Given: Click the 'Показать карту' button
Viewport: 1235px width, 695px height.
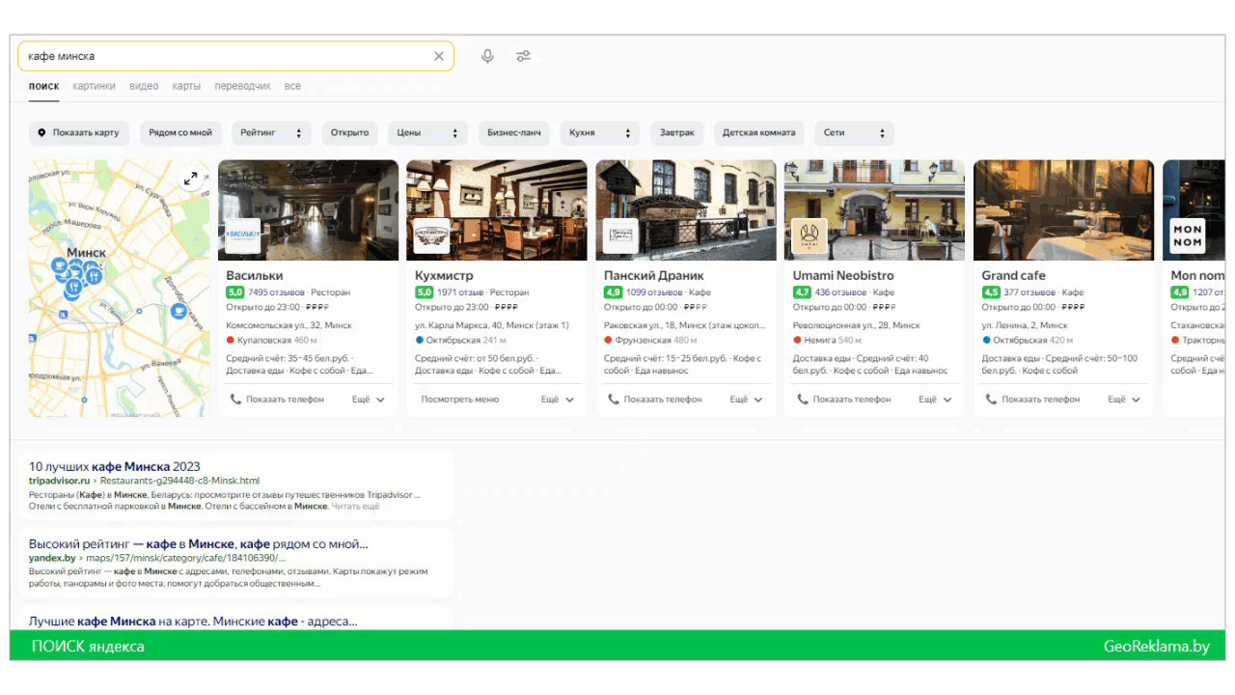Looking at the screenshot, I should click(79, 133).
